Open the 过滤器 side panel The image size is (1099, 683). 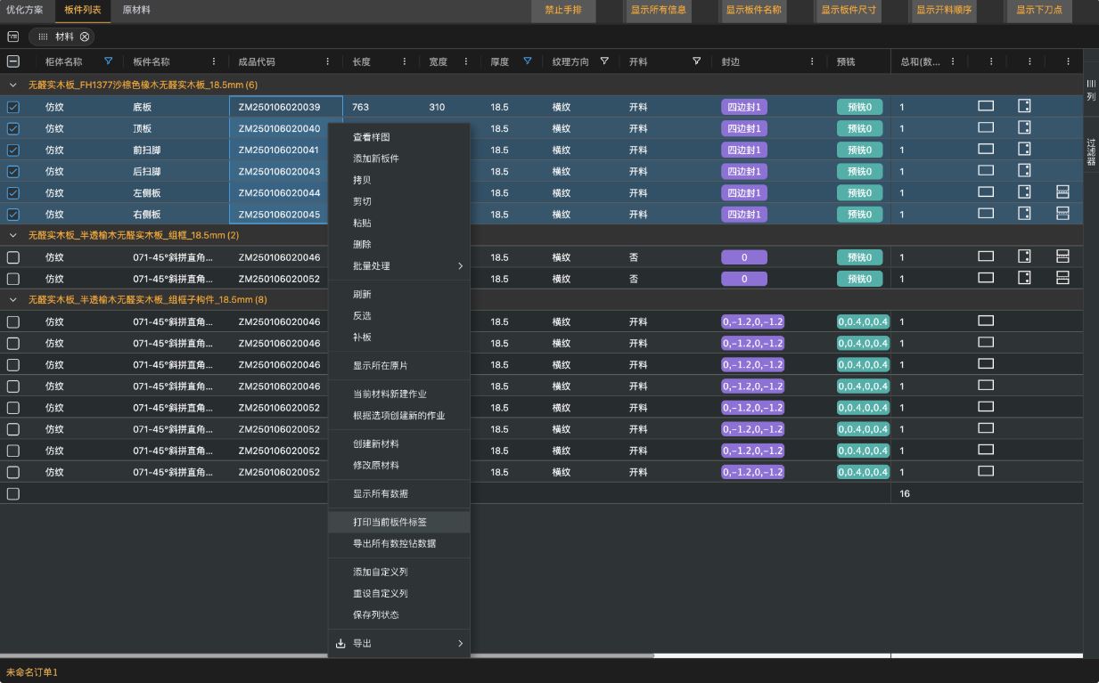[1090, 152]
